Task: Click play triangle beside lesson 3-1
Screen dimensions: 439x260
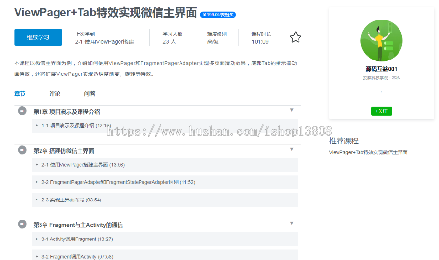Action: (37, 239)
